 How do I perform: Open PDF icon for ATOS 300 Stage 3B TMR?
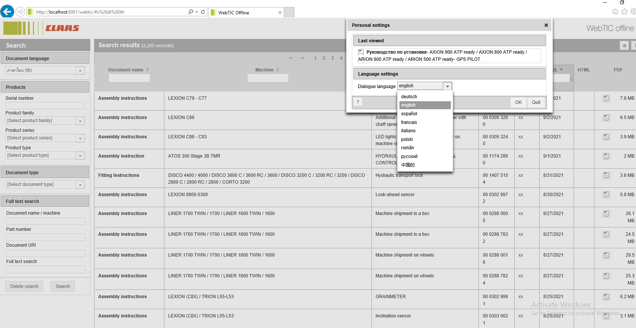(606, 156)
